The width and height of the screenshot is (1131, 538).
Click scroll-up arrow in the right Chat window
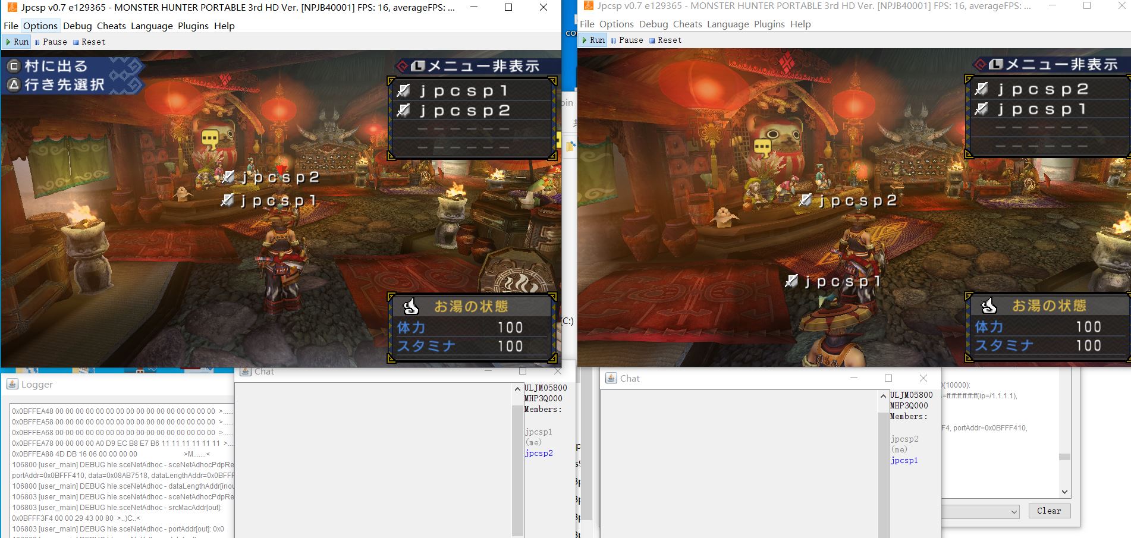(883, 396)
